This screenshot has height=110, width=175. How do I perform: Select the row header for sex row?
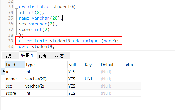3,86
